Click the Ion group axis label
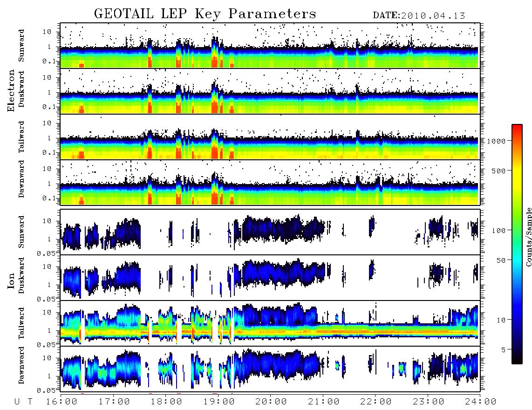This screenshot has width=532, height=410. (x=11, y=280)
